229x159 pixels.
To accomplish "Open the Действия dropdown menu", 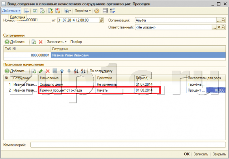I will point(11,11).
